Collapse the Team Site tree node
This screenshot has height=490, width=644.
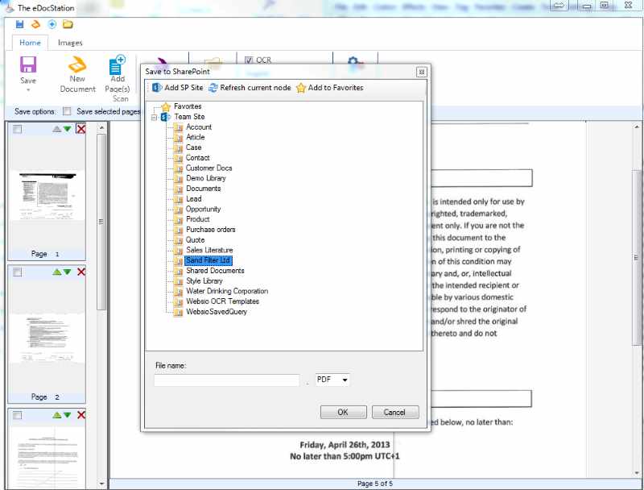(x=154, y=118)
